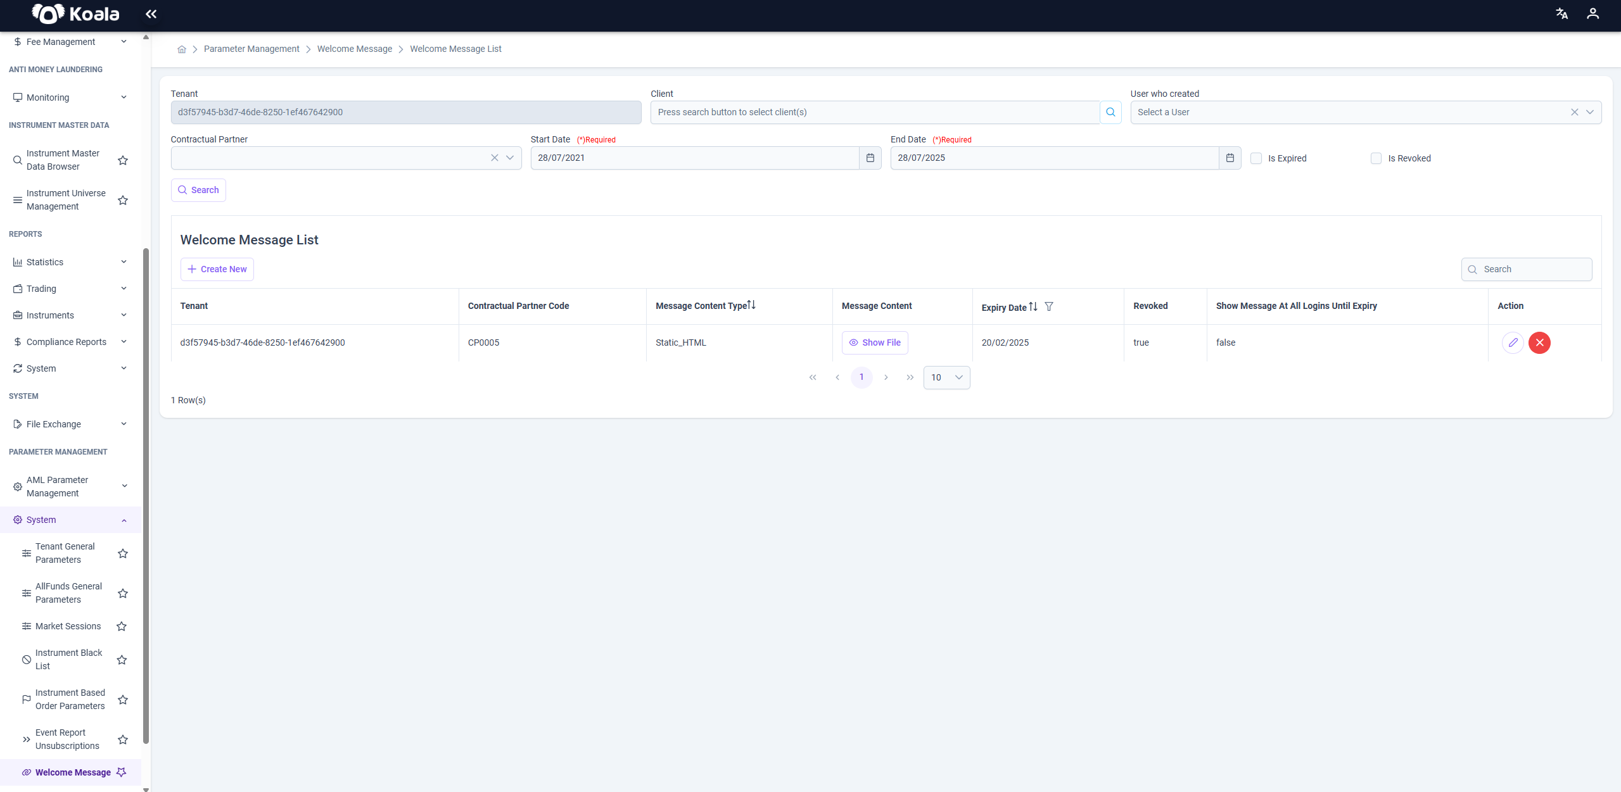This screenshot has width=1621, height=792.
Task: Go to next page of results
Action: click(x=886, y=377)
